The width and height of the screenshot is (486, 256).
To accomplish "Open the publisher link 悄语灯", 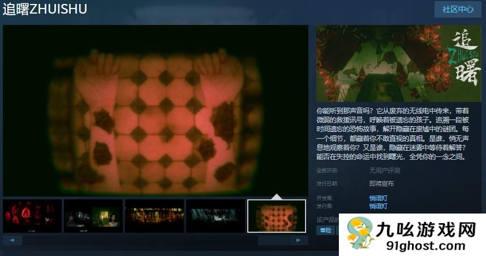I will pyautogui.click(x=378, y=206).
